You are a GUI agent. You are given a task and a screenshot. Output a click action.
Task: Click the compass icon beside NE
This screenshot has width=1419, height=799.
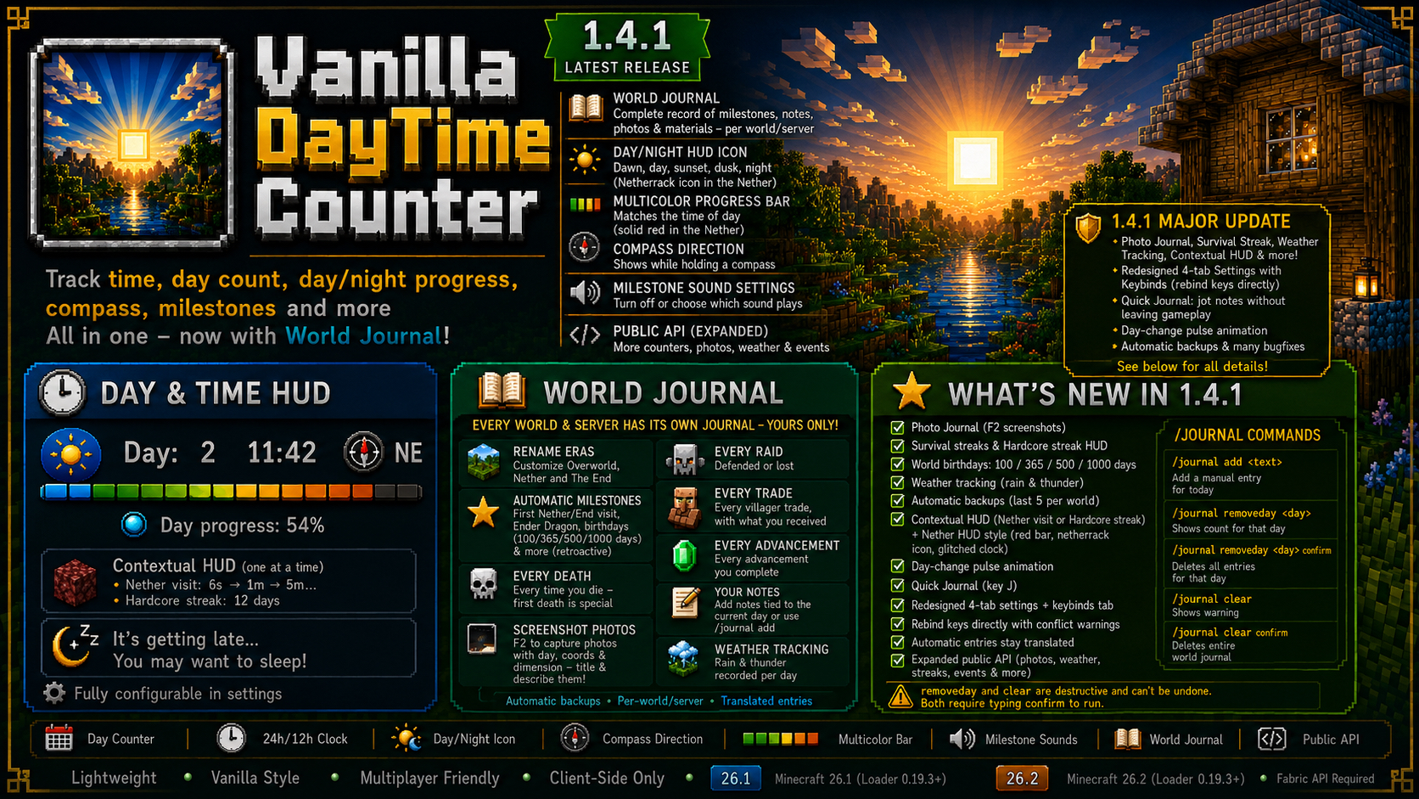[x=363, y=451]
